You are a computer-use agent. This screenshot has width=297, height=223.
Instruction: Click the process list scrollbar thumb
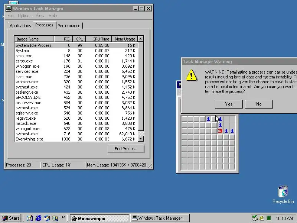(141, 86)
